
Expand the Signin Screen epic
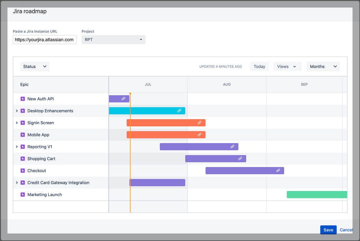(17, 123)
